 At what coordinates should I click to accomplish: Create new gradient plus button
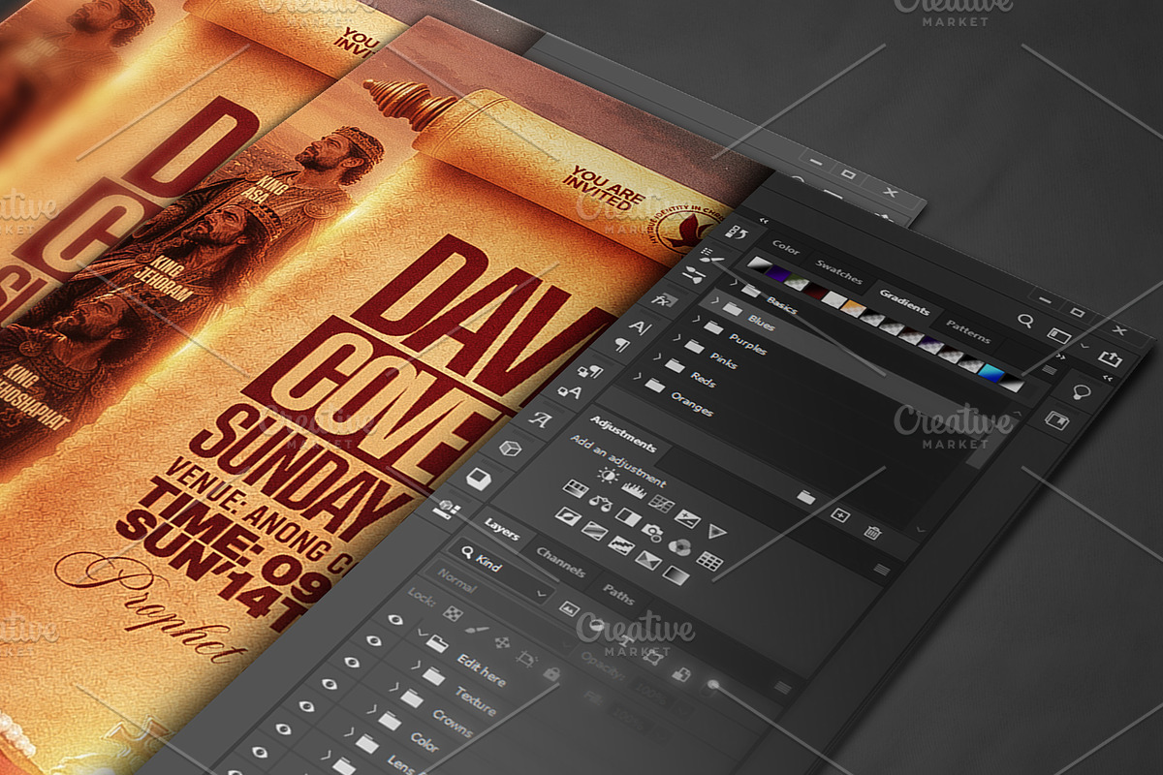[839, 514]
